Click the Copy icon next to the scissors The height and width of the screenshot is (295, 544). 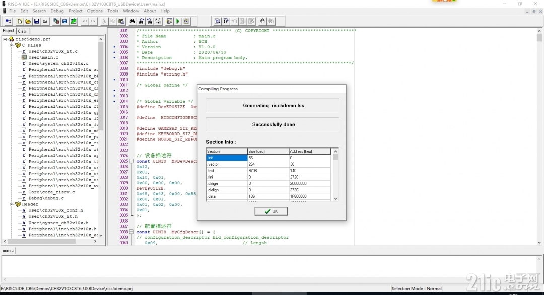(113, 21)
